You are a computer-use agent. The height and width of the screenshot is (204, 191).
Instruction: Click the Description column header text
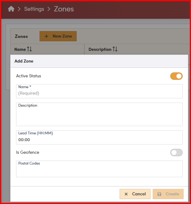(100, 49)
